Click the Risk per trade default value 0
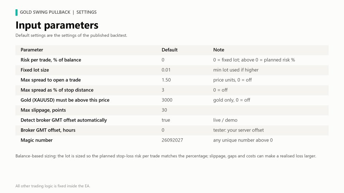The height and width of the screenshot is (193, 344). (163, 60)
